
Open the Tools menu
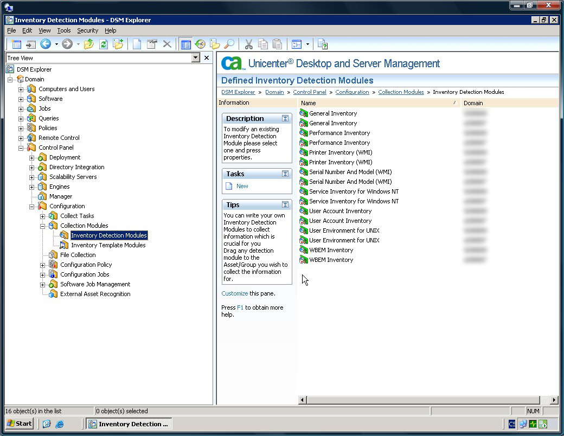coord(64,31)
